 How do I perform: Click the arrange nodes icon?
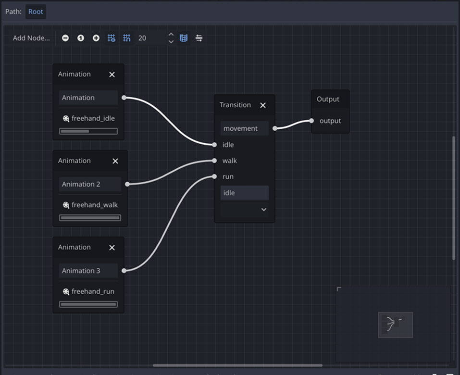(x=199, y=38)
